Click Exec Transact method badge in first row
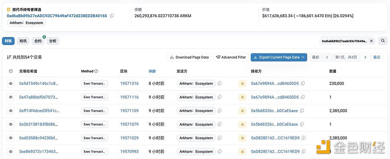 pos(94,84)
